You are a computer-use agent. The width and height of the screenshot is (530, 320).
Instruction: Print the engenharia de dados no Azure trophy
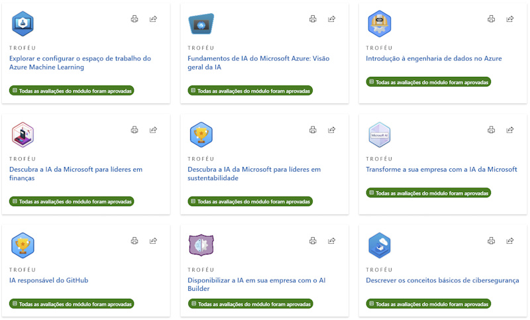[x=491, y=19]
